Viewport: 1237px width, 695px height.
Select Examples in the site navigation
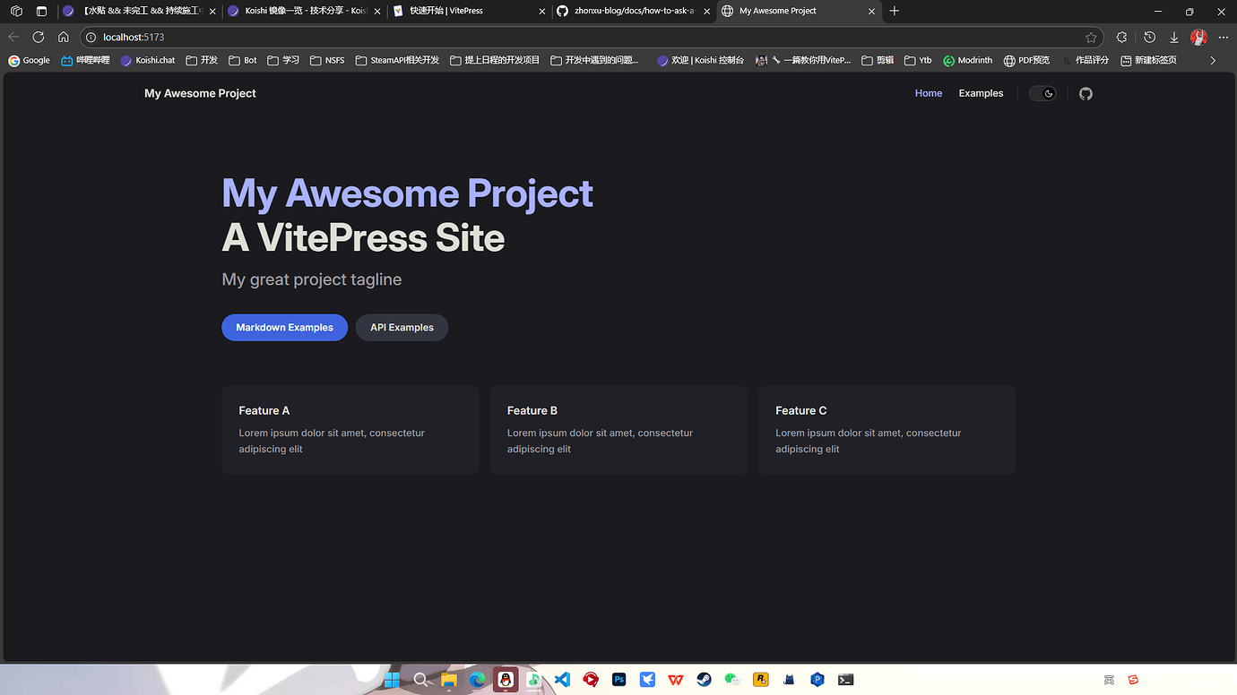point(981,93)
